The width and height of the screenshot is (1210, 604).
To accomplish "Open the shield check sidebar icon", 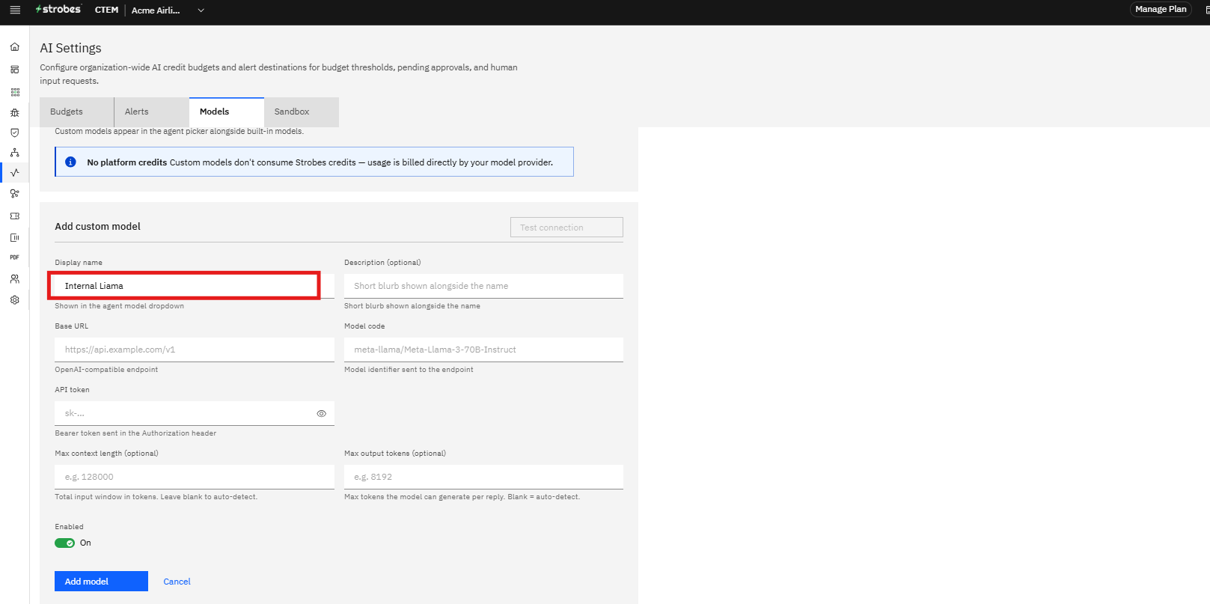I will coord(14,132).
